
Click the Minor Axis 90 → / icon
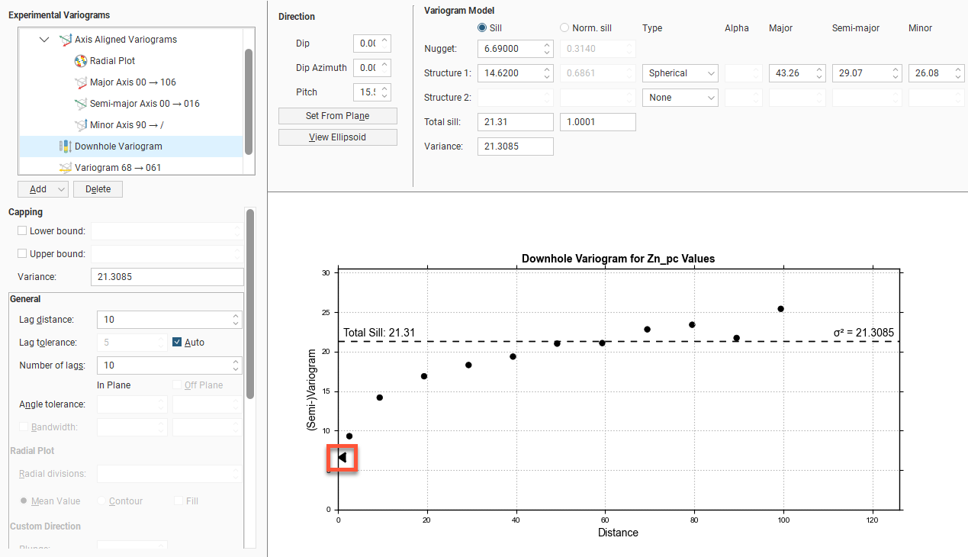(81, 125)
